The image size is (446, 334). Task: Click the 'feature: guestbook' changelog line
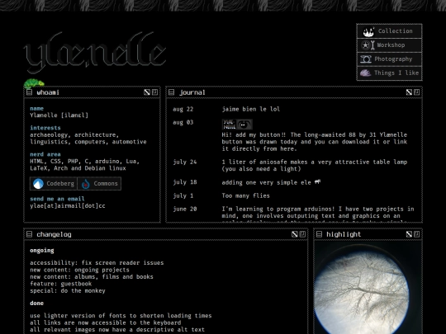(60, 284)
